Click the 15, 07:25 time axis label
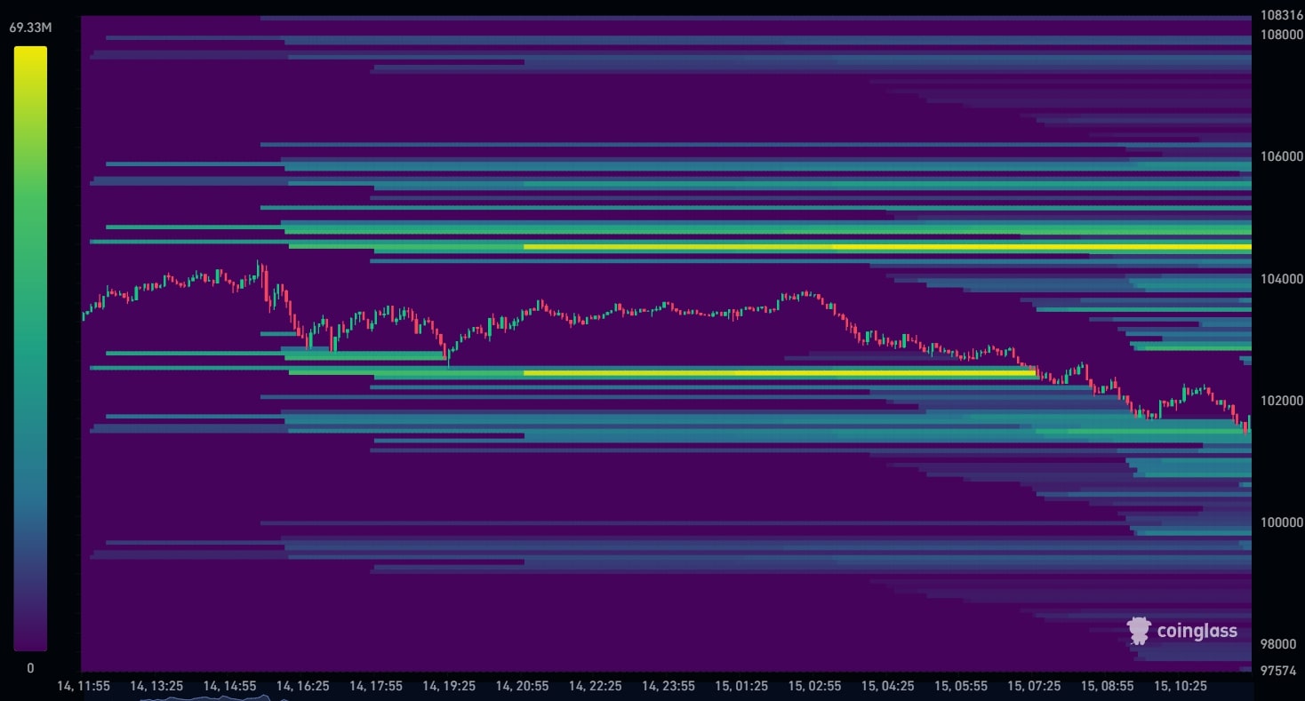Viewport: 1305px width, 701px height. tap(1034, 686)
